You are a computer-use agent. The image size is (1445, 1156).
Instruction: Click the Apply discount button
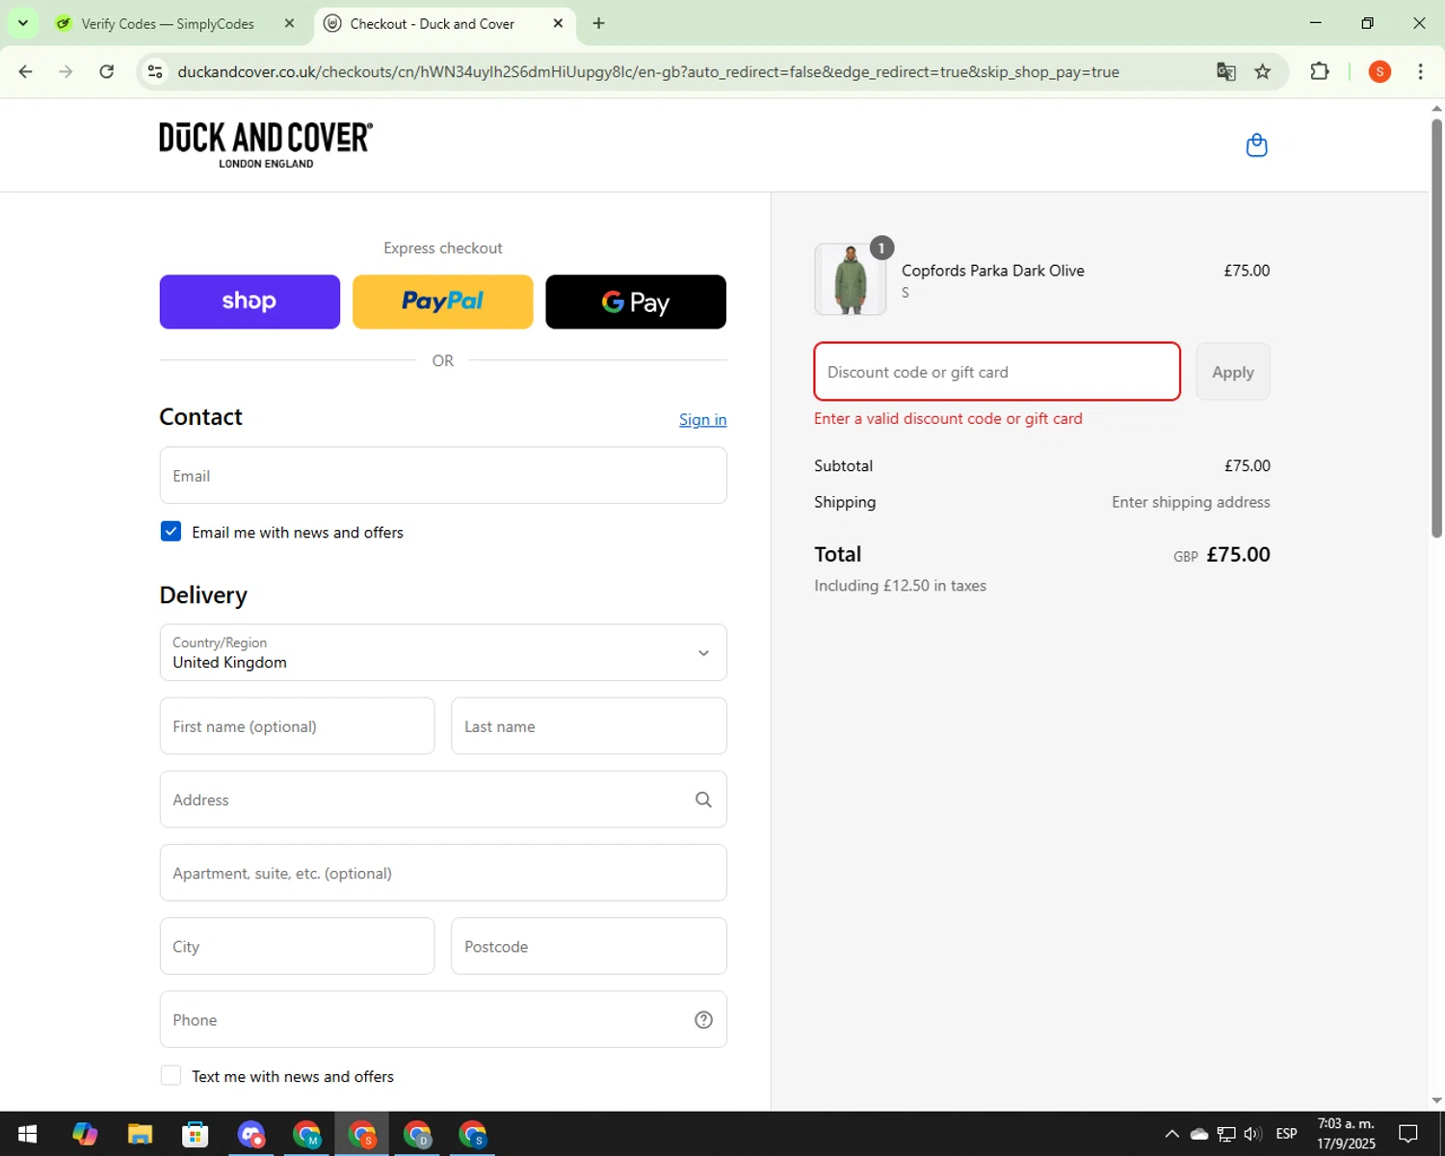click(1233, 372)
